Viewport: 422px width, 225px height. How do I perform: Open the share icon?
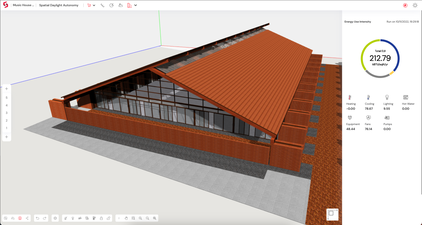pyautogui.click(x=27, y=218)
